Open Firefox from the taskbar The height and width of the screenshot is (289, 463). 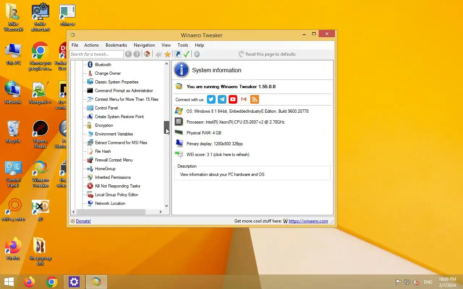click(x=29, y=282)
